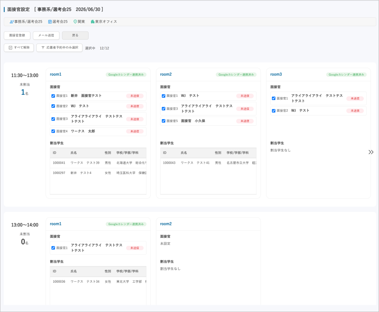The height and width of the screenshot is (312, 379).
Task: Click 未設定 text under 13:00 room2
Action: [165, 244]
